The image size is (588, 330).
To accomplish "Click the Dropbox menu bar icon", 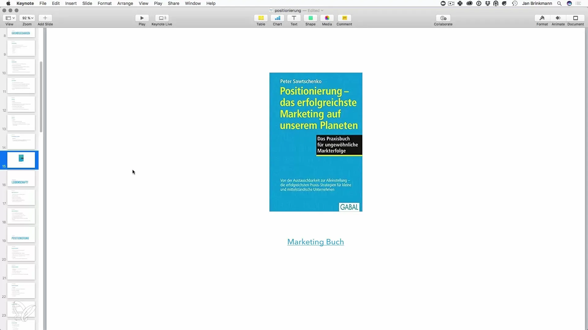I will pos(488,3).
